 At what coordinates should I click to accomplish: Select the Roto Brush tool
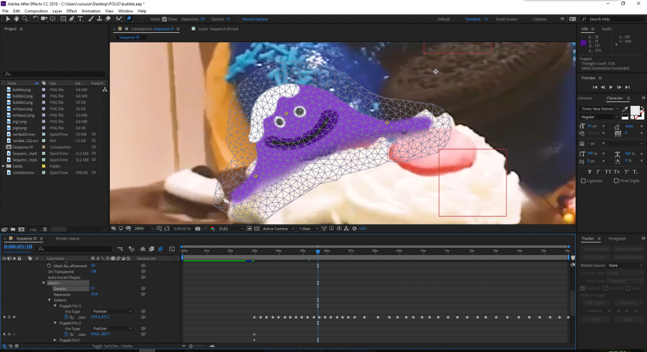coord(119,19)
